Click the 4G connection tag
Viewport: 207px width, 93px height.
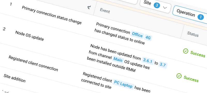(x=148, y=38)
